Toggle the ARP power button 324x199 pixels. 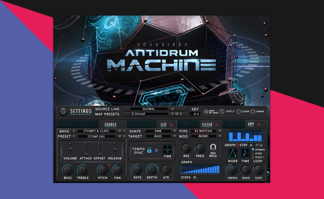(x=259, y=125)
